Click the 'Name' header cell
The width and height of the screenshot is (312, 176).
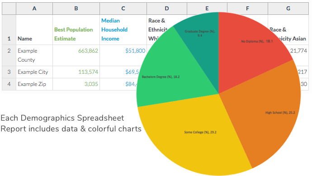[34, 30]
